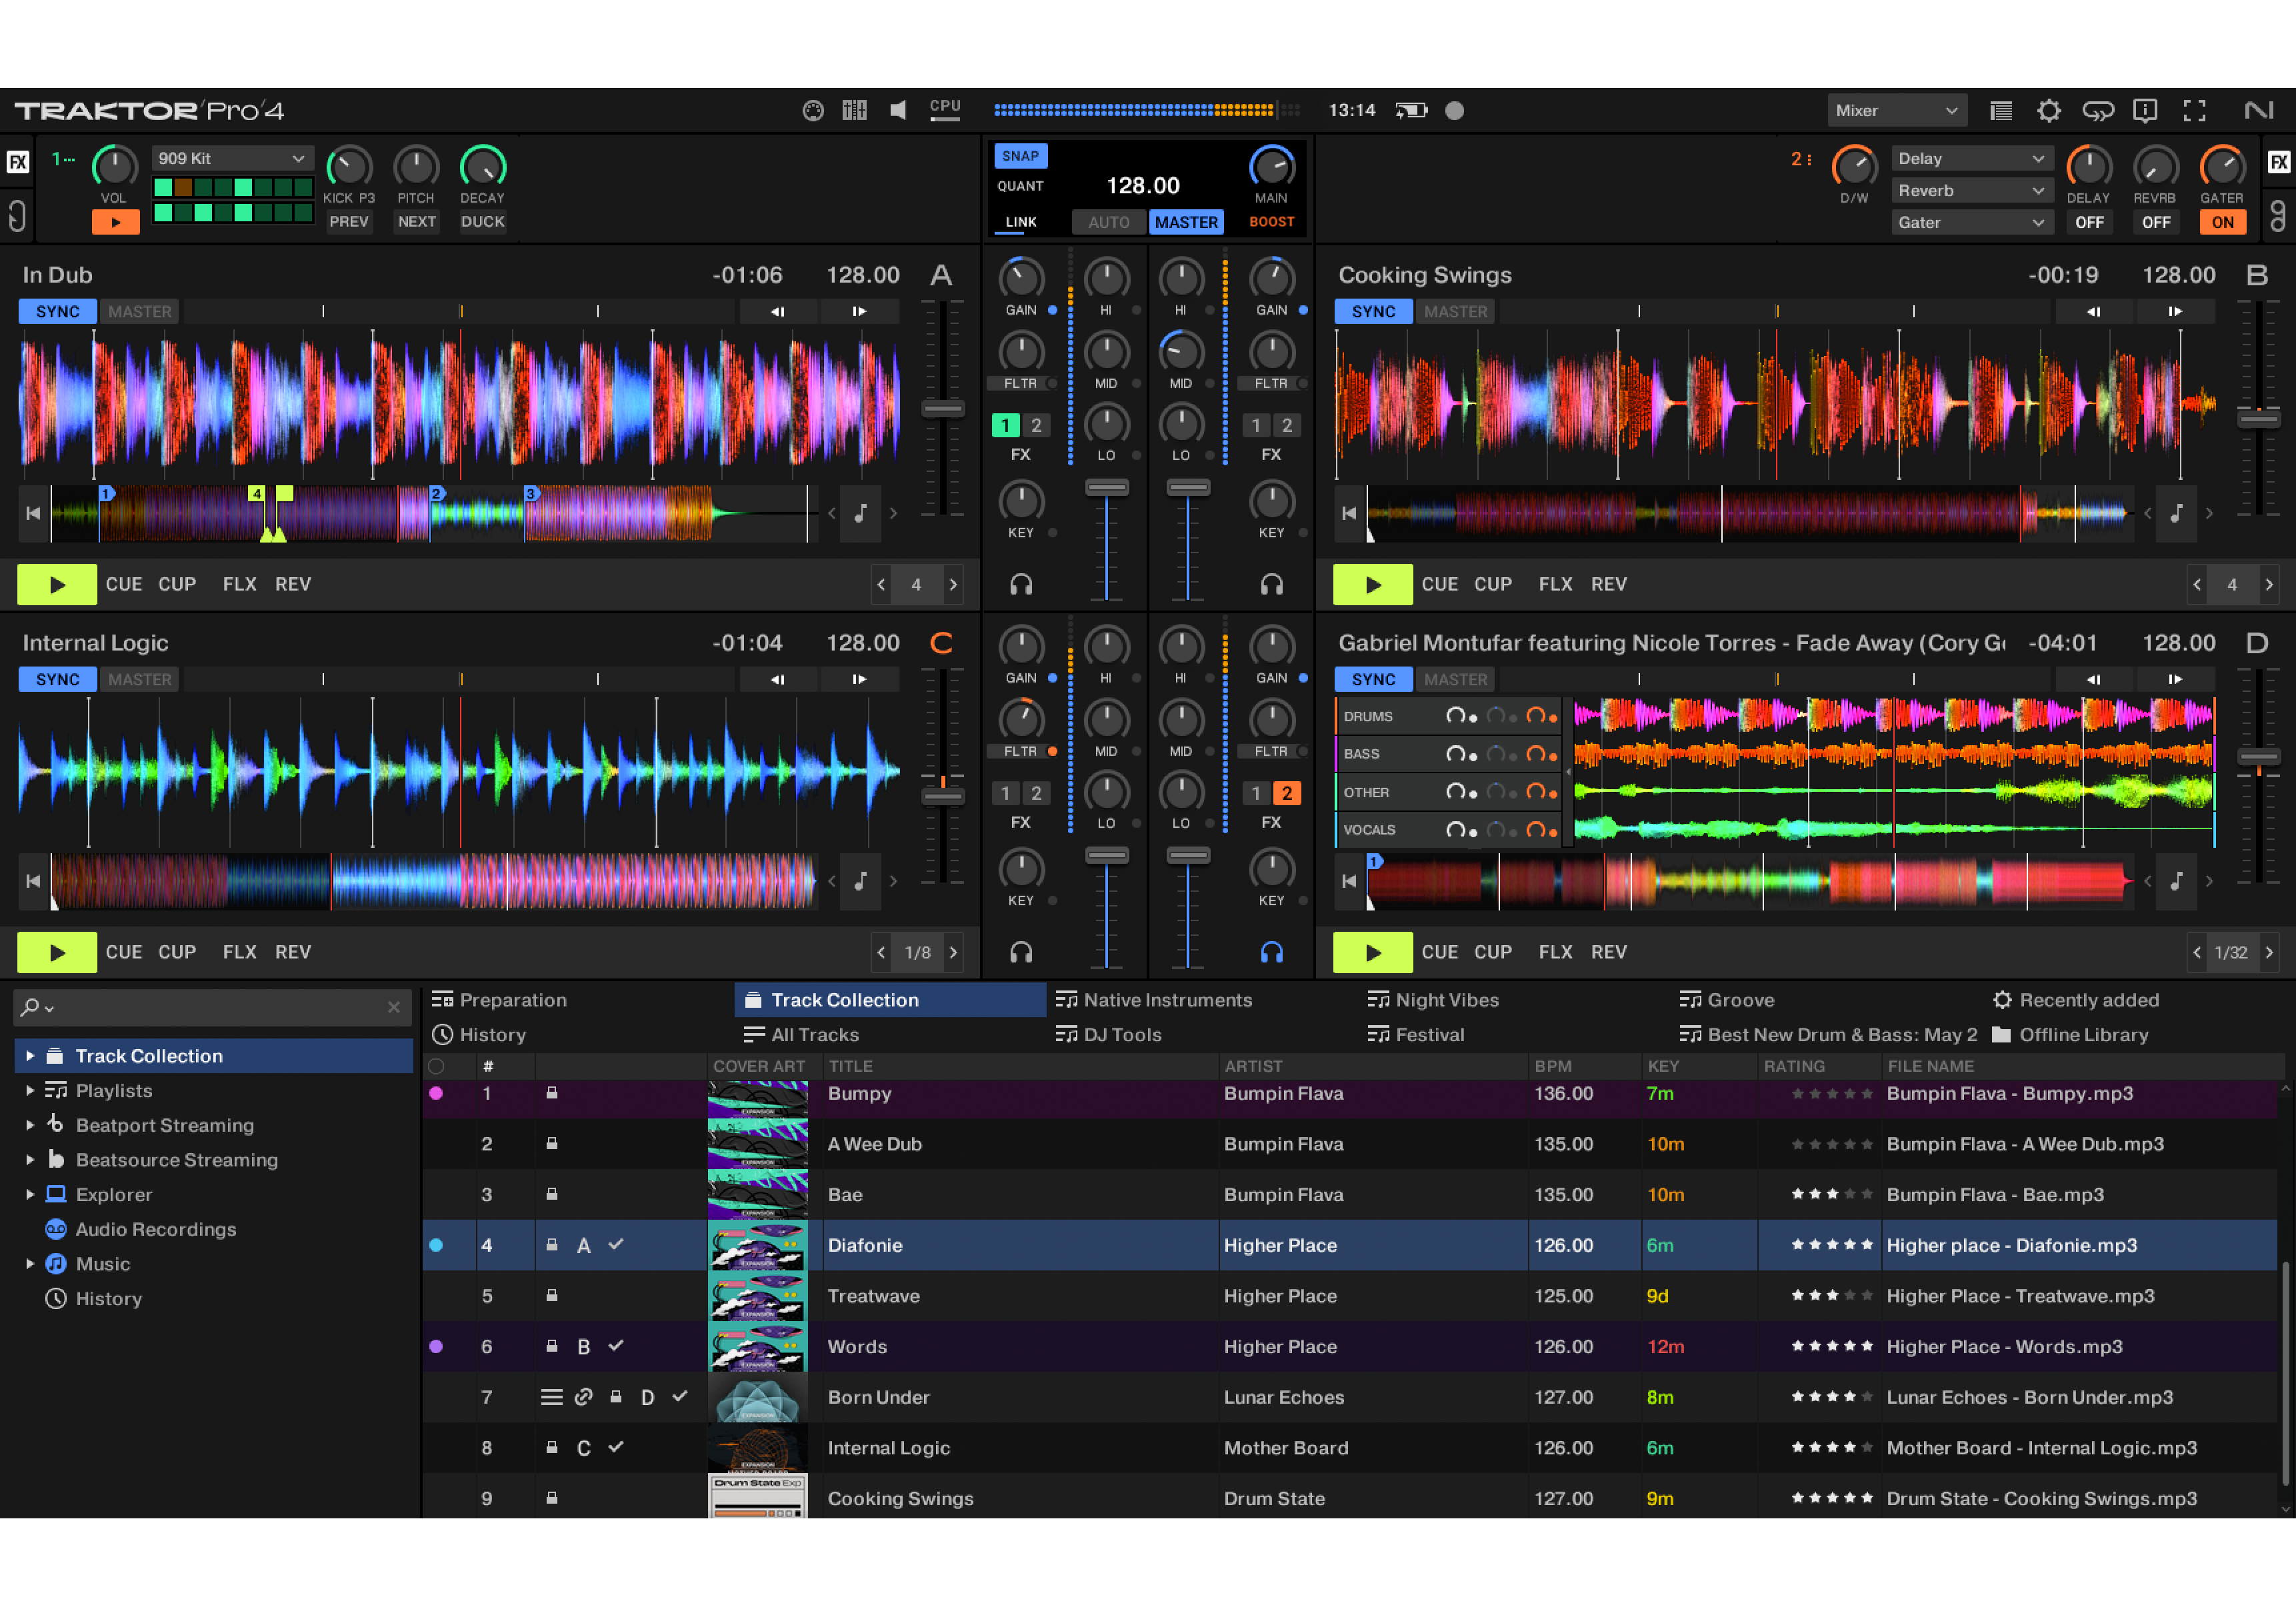This screenshot has height=1607, width=2296.
Task: Toggle the fullscreen icon in header
Action: point(2194,111)
